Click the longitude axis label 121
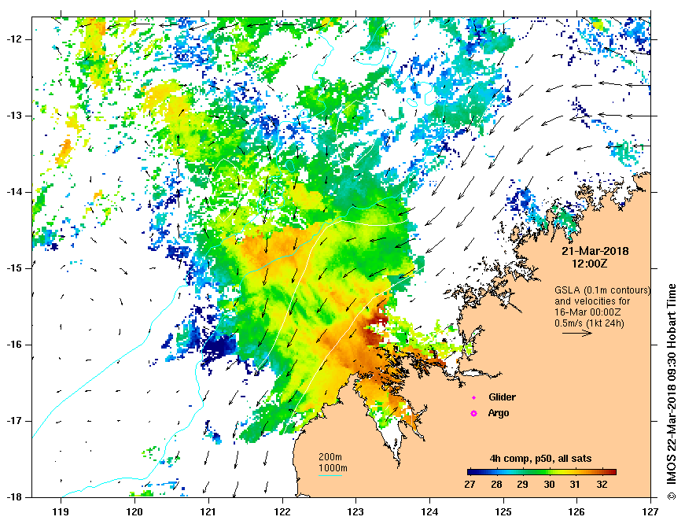 coord(208,511)
